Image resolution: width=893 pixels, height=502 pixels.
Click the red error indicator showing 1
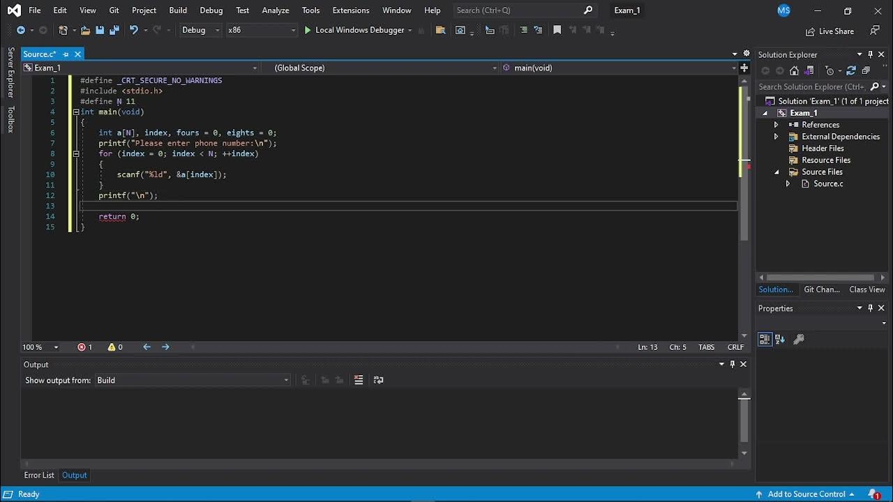84,347
